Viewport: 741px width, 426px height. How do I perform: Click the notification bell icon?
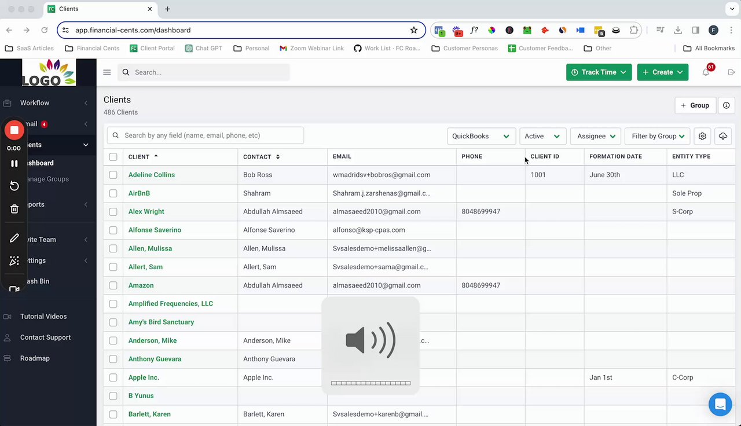click(x=706, y=72)
